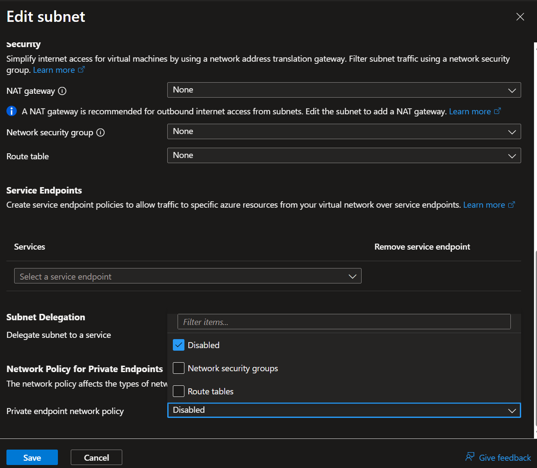Image resolution: width=537 pixels, height=468 pixels.
Task: Focus the Filter items search field
Action: tap(344, 322)
